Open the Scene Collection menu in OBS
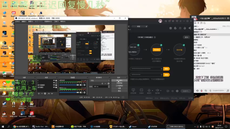The width and height of the screenshot is (230, 129). [x=48, y=21]
